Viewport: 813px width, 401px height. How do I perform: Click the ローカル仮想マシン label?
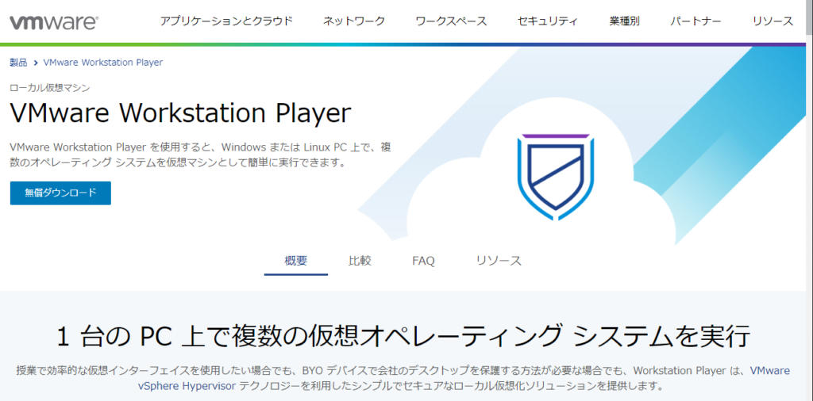(50, 88)
